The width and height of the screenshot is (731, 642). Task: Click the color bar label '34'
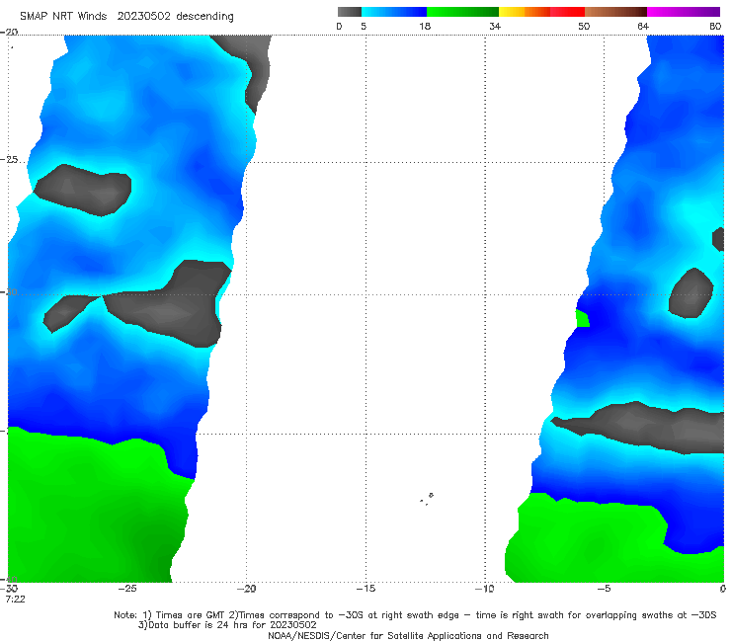(495, 27)
